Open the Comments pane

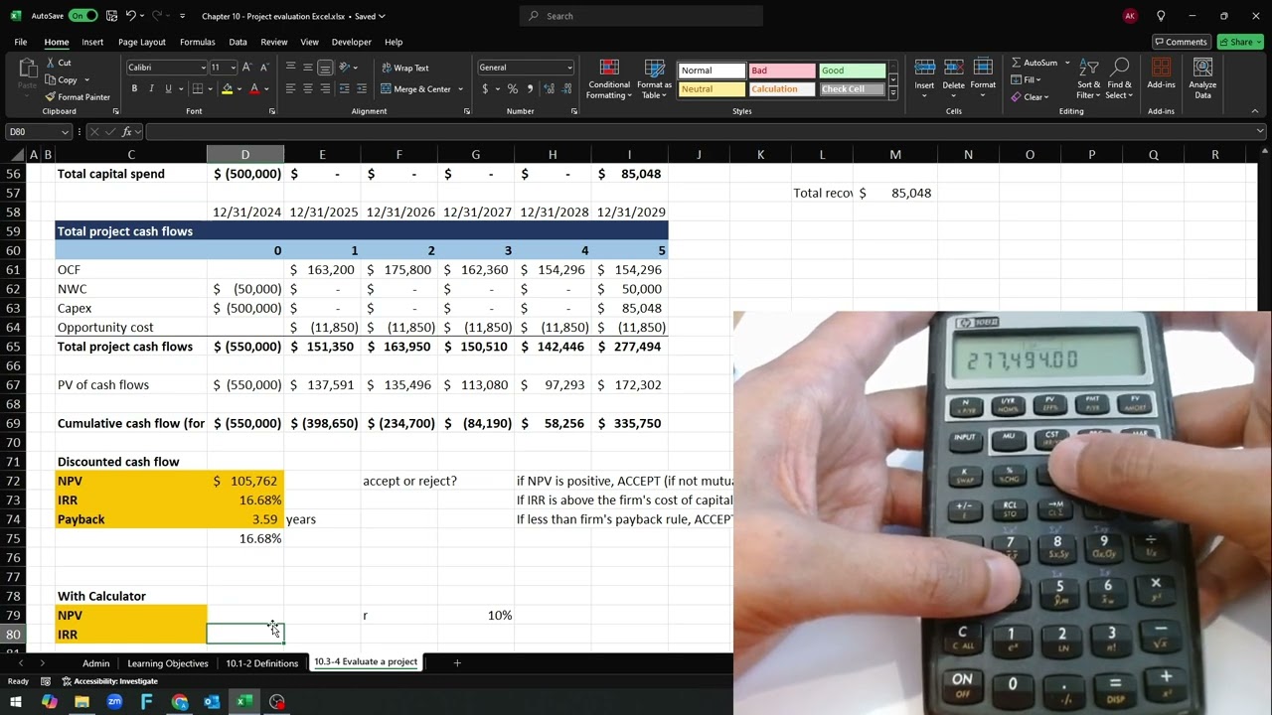(x=1181, y=42)
